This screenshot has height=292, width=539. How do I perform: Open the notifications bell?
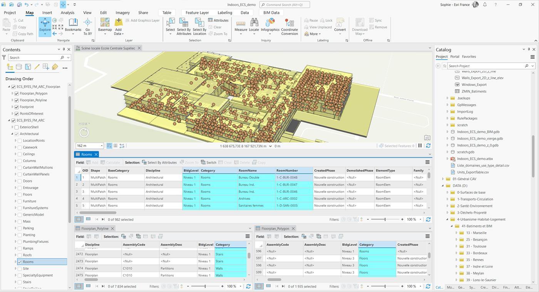pyautogui.click(x=485, y=5)
